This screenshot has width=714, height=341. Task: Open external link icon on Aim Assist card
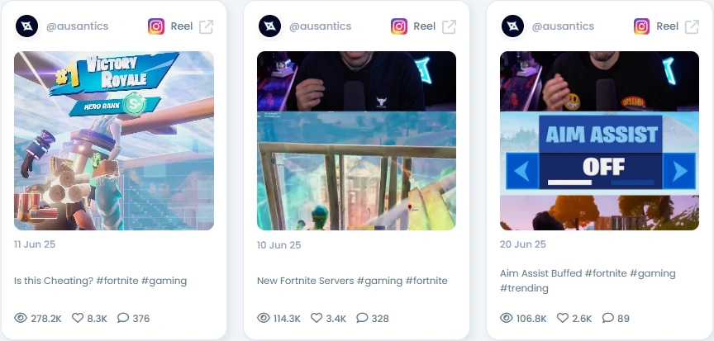tap(693, 26)
